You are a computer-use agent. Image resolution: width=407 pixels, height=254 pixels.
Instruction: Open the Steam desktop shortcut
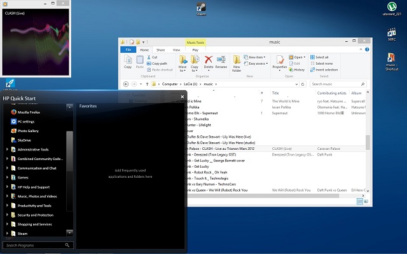(201, 9)
